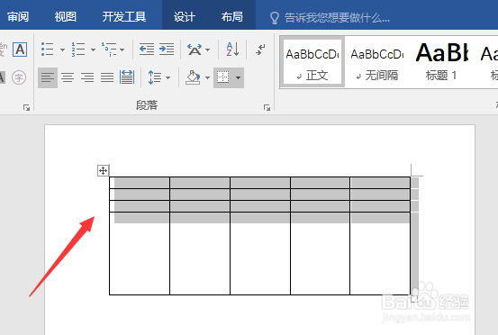This screenshot has height=335, width=498.
Task: Apply distributed alignment
Action: click(127, 77)
